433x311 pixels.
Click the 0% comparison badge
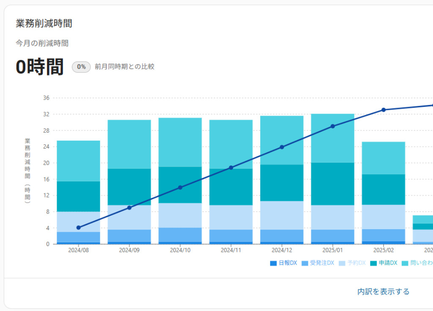pyautogui.click(x=81, y=67)
